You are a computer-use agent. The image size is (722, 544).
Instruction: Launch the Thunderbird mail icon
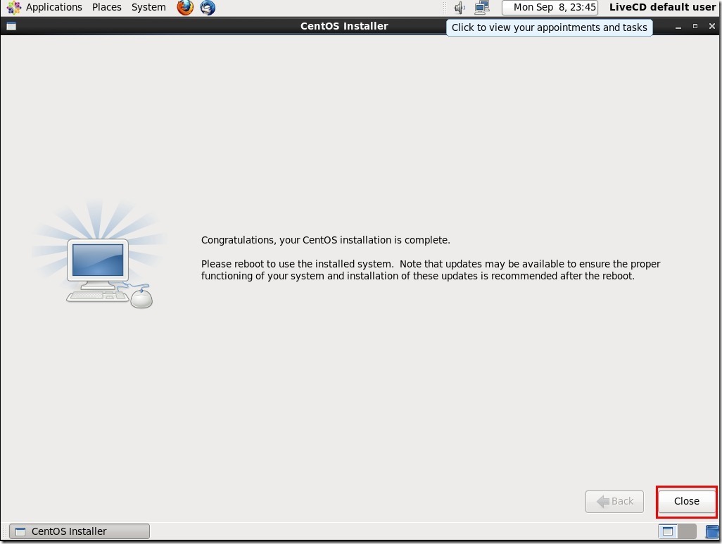coord(208,7)
